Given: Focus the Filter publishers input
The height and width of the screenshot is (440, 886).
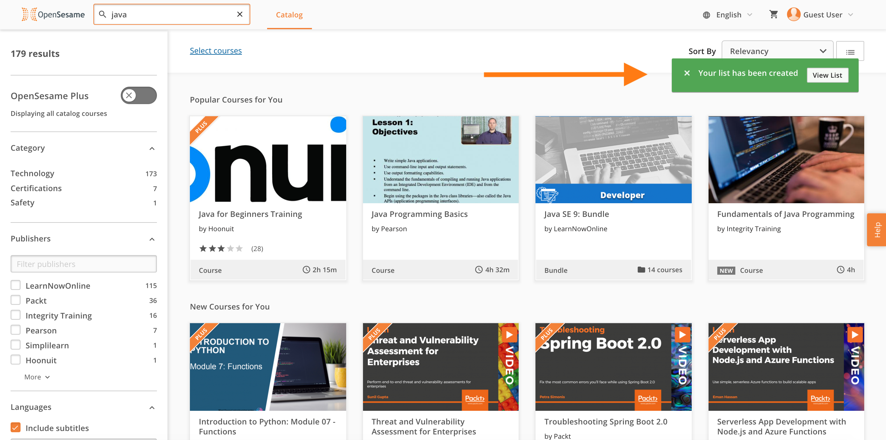Looking at the screenshot, I should pyautogui.click(x=83, y=264).
